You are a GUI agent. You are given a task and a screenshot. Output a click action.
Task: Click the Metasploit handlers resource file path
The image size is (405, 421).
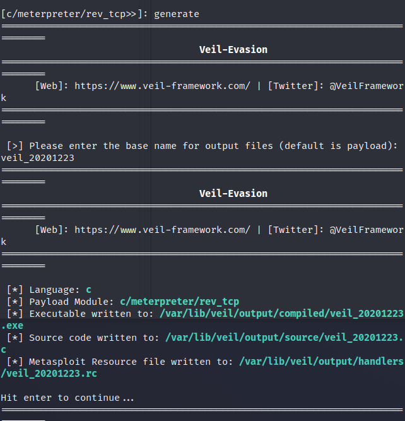(320, 362)
